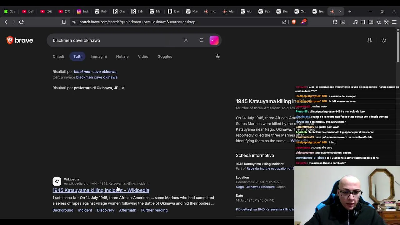
Task: Open search filters slider icon
Action: pyautogui.click(x=217, y=56)
